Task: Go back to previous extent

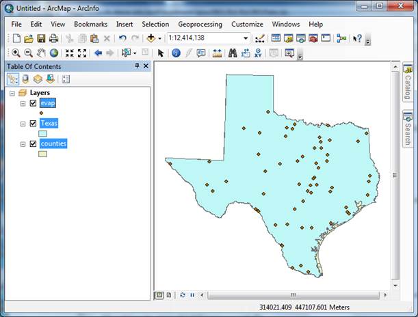Action: (x=98, y=53)
